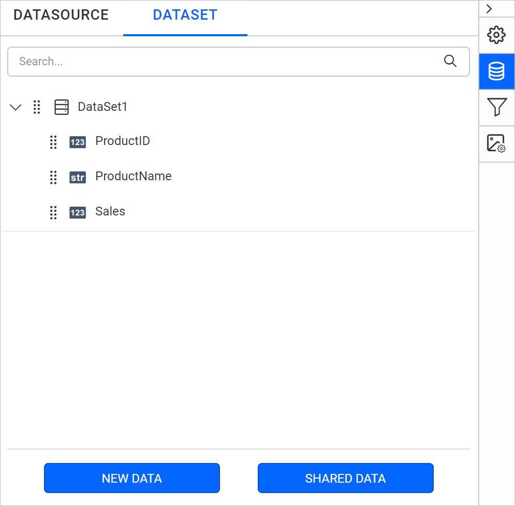
Task: Click the str type icon beside ProductName
Action: pos(78,177)
